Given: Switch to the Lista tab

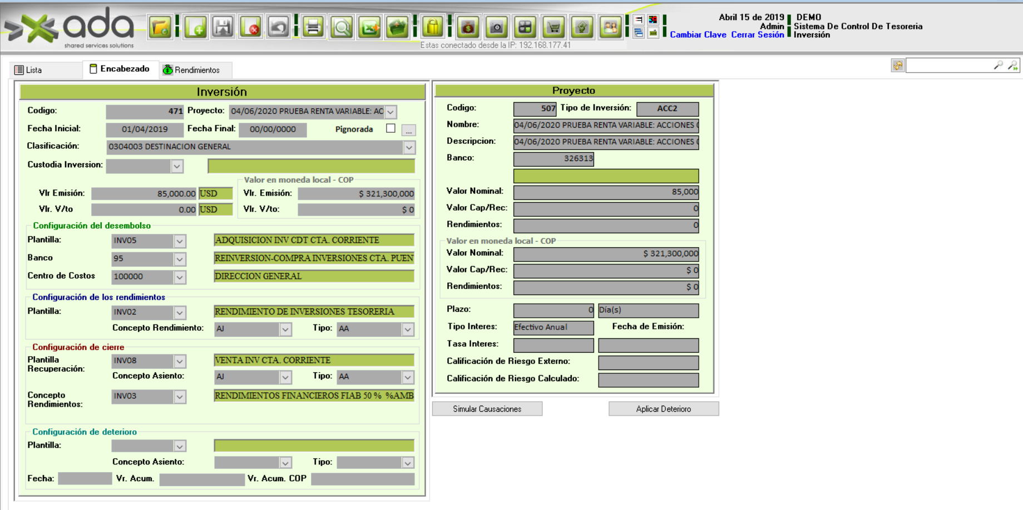Looking at the screenshot, I should (29, 70).
